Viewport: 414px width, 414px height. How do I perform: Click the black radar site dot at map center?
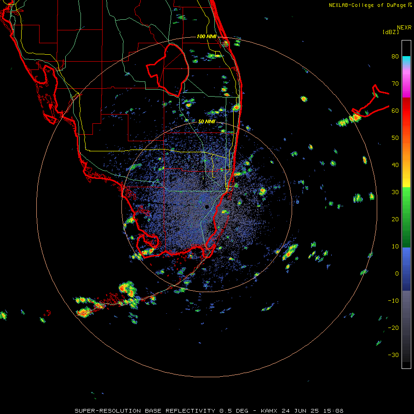coord(207,207)
